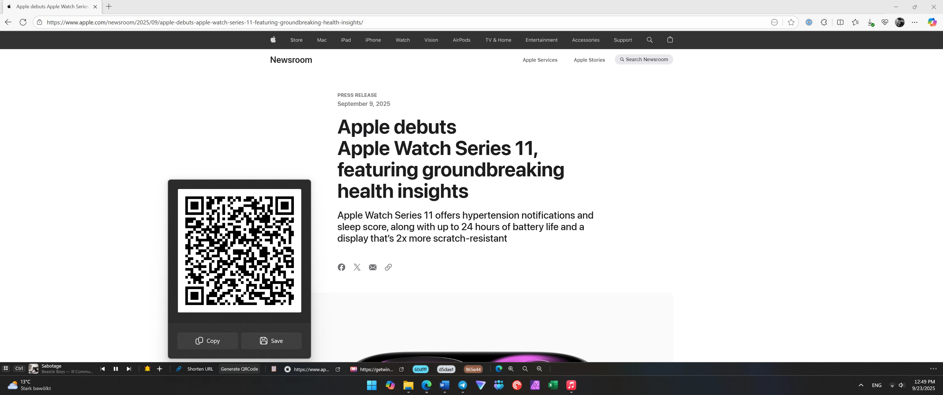The width and height of the screenshot is (943, 395).
Task: Open Apple Stories in Newsroom nav
Action: pyautogui.click(x=589, y=60)
